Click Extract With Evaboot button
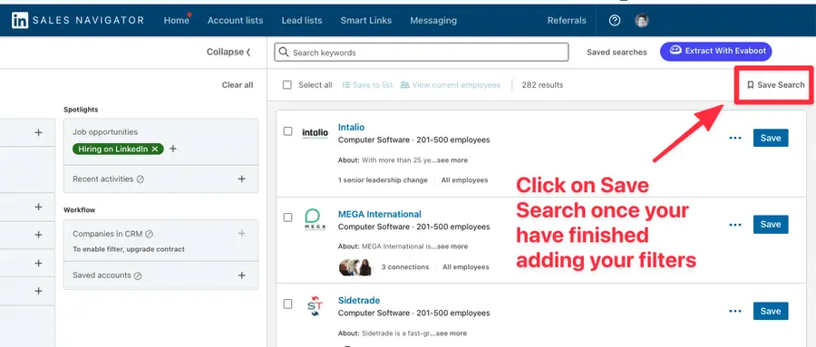Screen dimensions: 816x347 [x=716, y=51]
